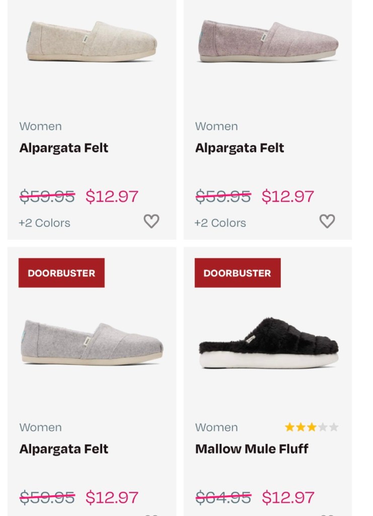Open the Mallow Mule Fluff product title
The height and width of the screenshot is (516, 373).
click(252, 449)
